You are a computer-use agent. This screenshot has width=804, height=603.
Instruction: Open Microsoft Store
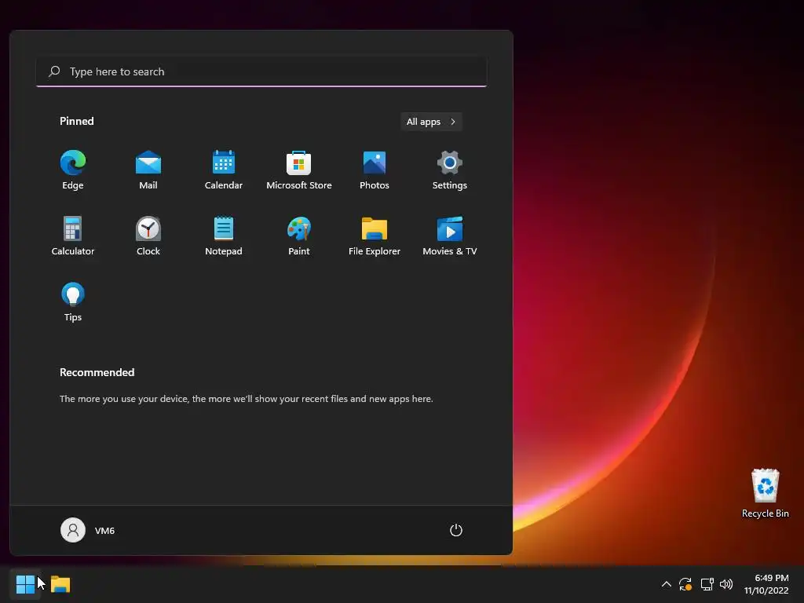299,170
